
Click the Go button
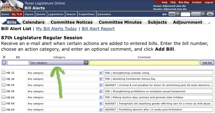[210, 14]
